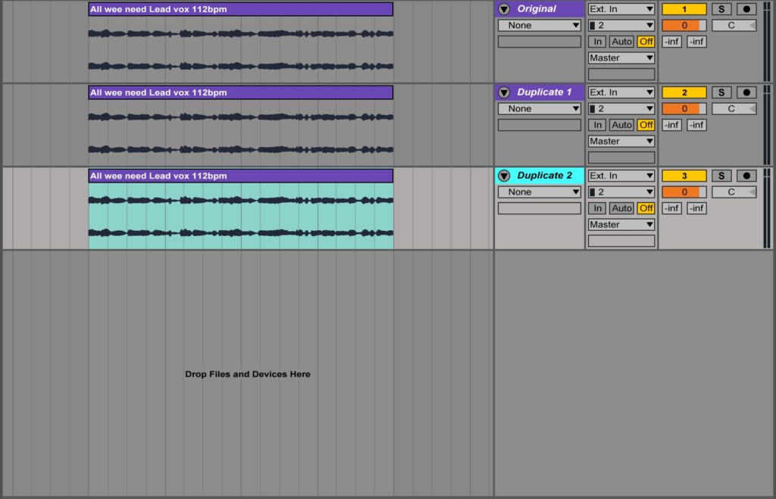Open Master output dropdown on Duplicate 1 track
The height and width of the screenshot is (499, 776).
[x=621, y=142]
